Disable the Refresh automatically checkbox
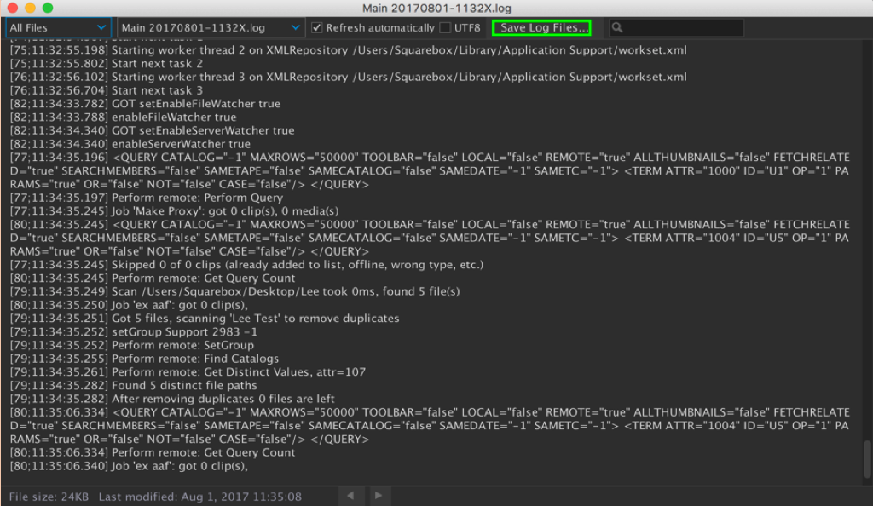873x506 pixels. coord(317,28)
